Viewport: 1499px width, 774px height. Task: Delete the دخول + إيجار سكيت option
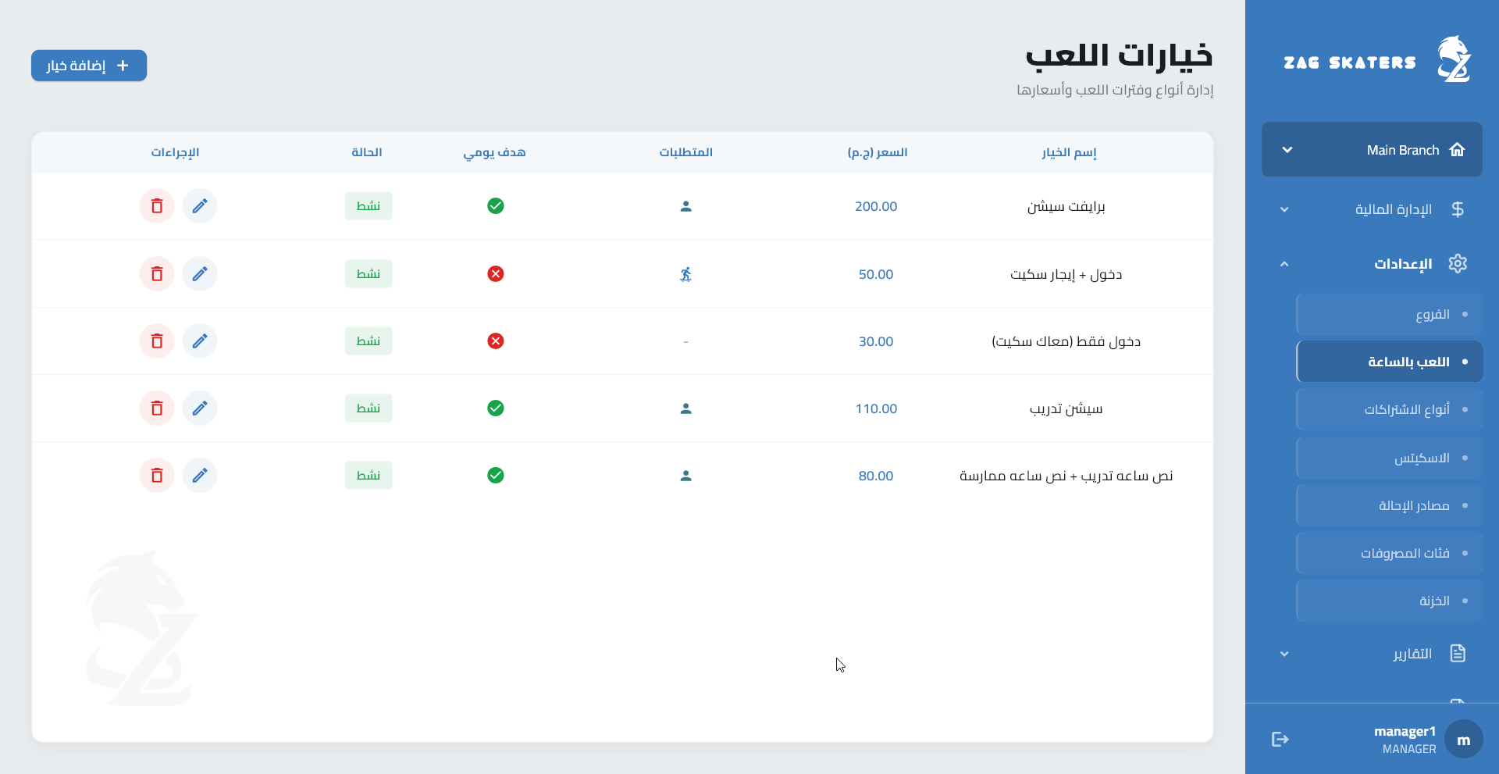pos(157,274)
